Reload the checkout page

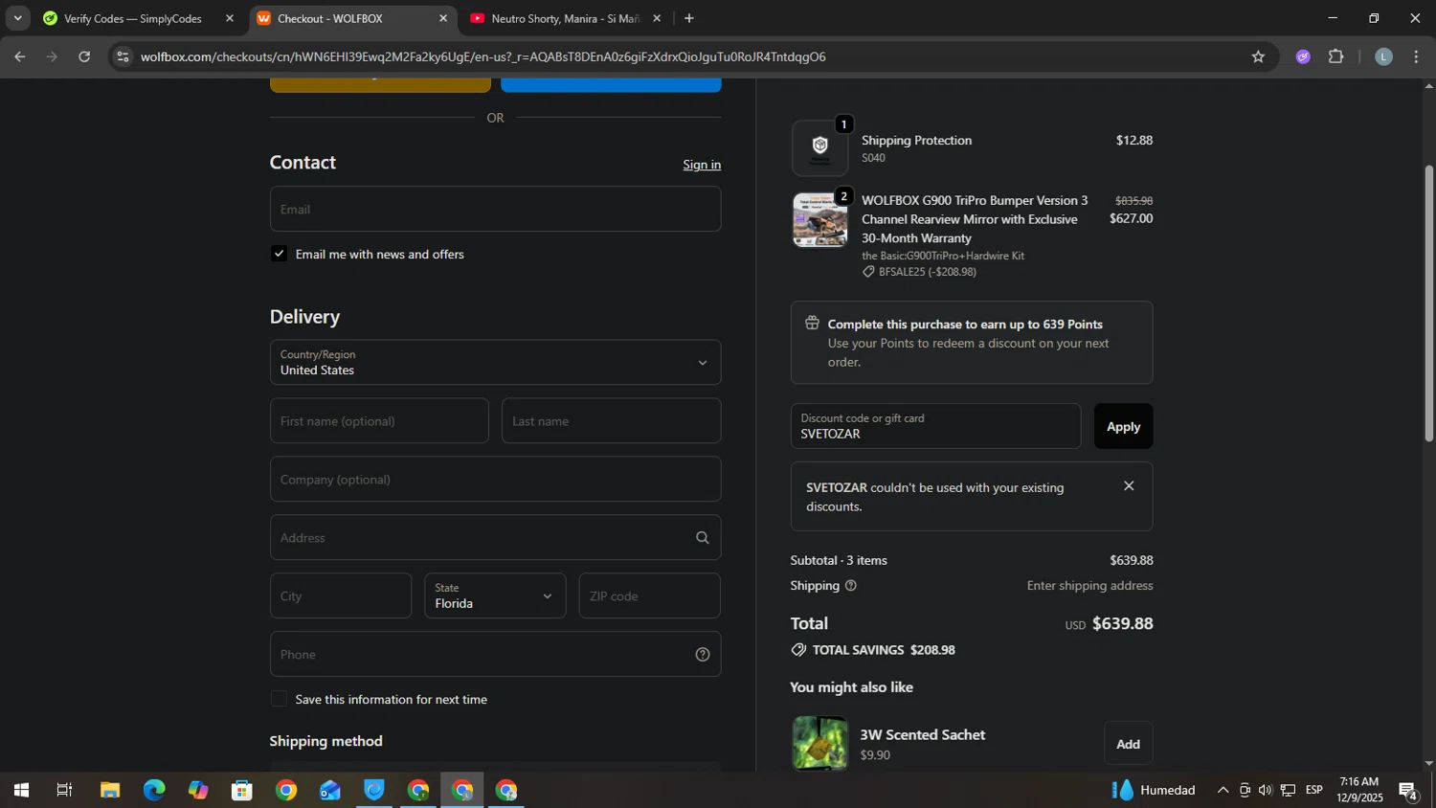(x=84, y=57)
